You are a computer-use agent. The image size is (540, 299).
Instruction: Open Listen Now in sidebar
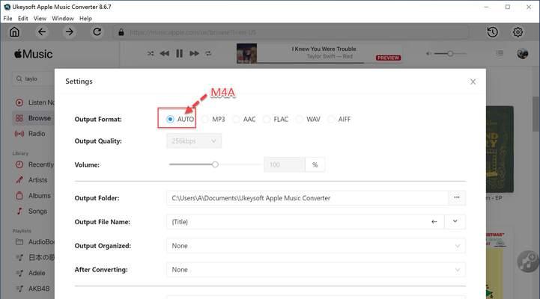(34, 102)
